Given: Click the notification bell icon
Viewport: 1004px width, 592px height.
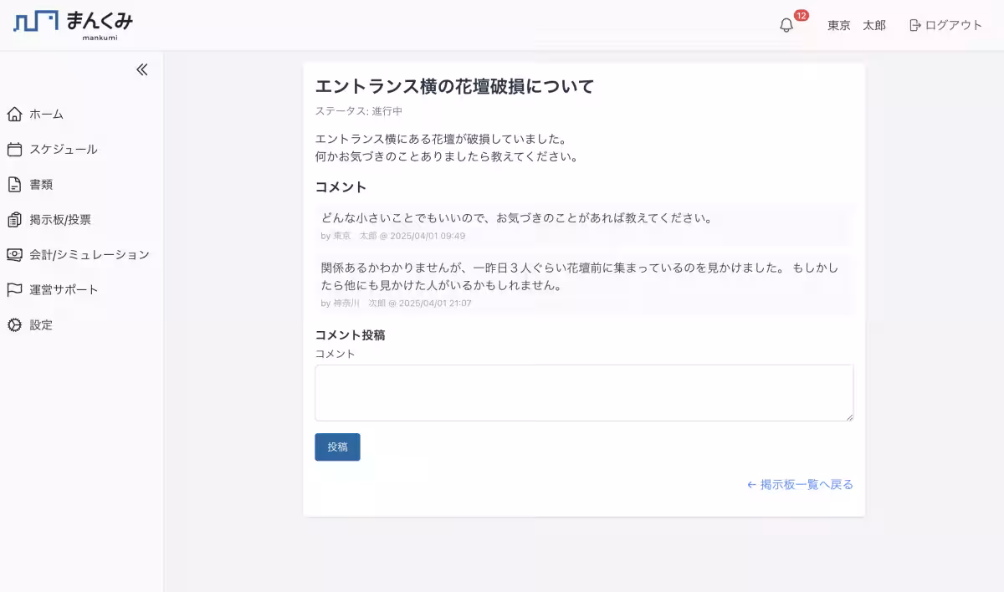Looking at the screenshot, I should coord(786,25).
